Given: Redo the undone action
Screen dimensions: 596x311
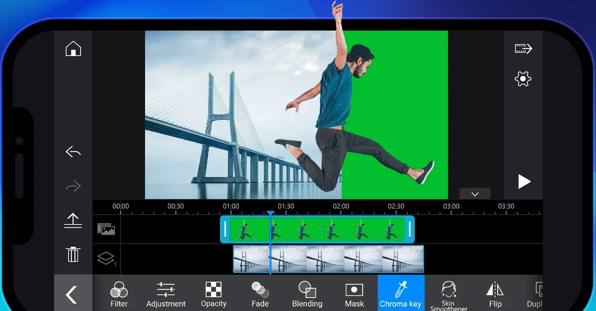Looking at the screenshot, I should (x=73, y=186).
